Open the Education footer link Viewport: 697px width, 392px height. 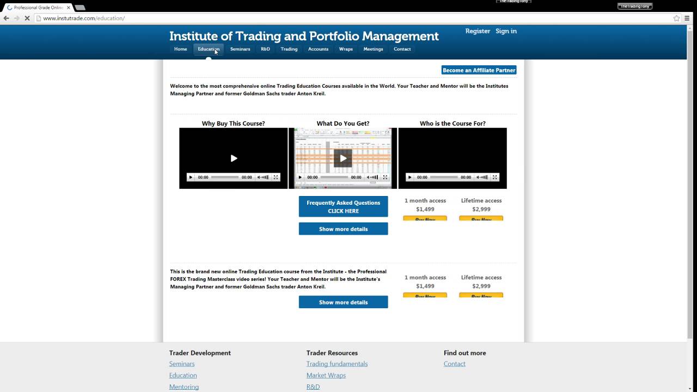pyautogui.click(x=183, y=375)
